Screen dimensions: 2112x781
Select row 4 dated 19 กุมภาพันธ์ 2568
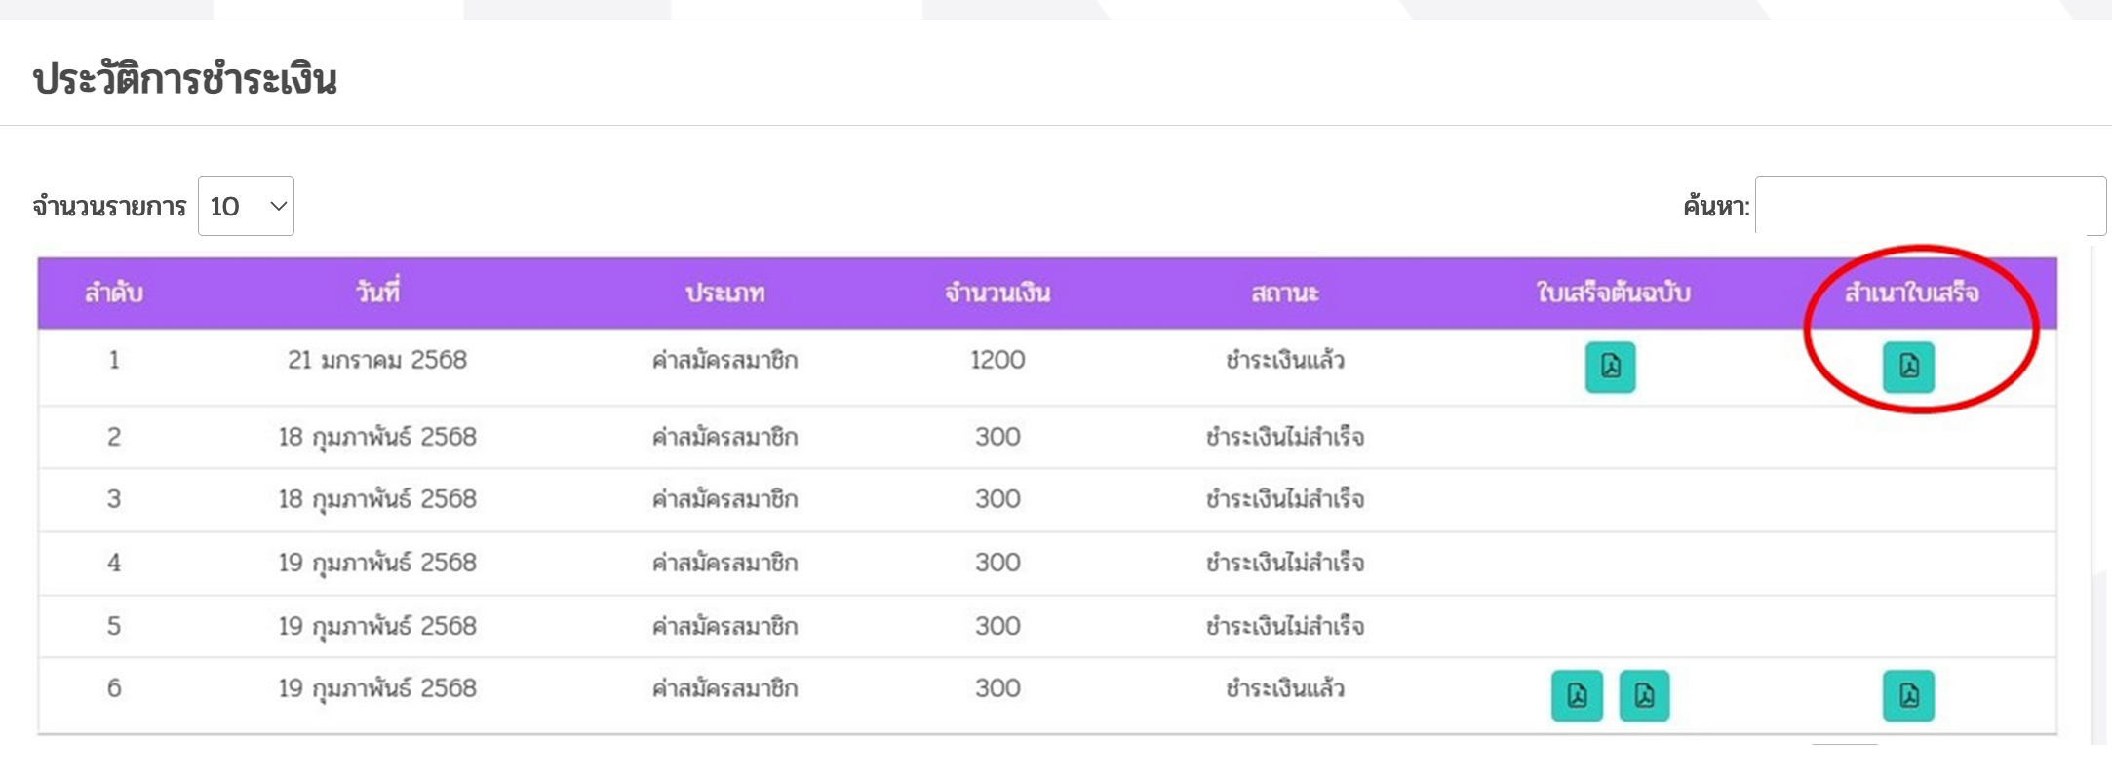pos(1047,563)
